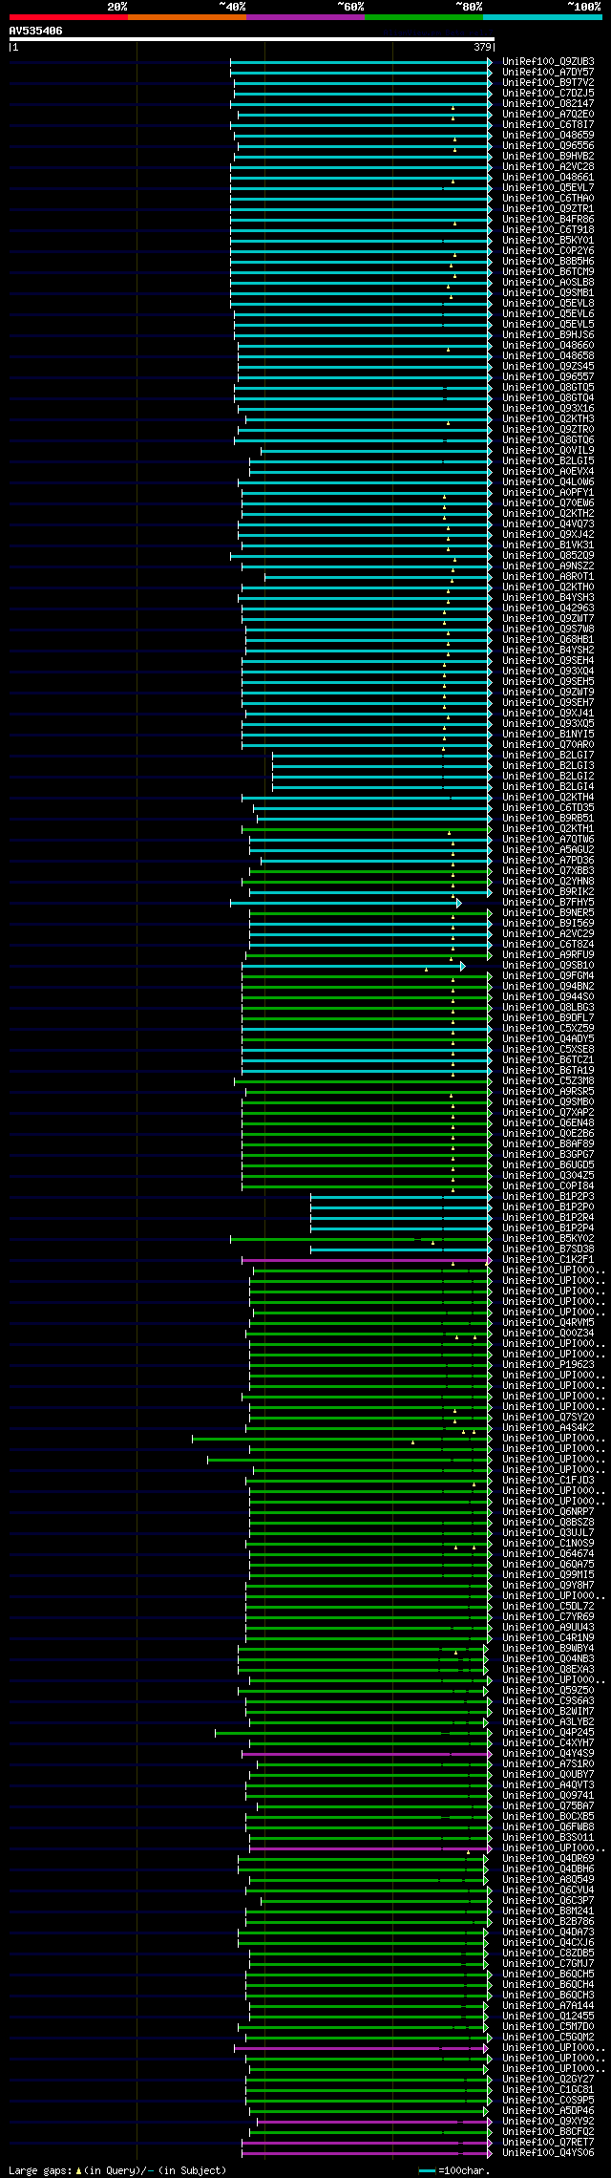The width and height of the screenshot is (611, 2178).
Task: Select hit UniRef100_B2LGI4
Action: point(548,787)
